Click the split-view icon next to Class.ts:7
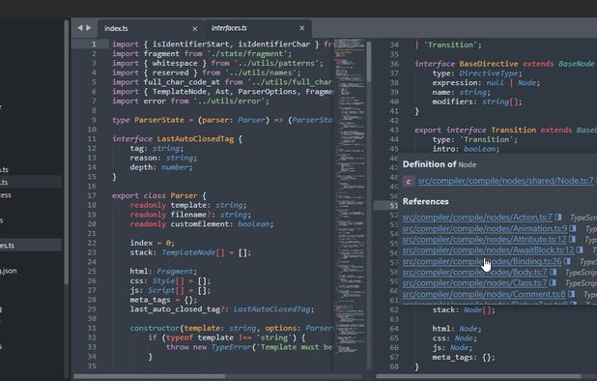597x381 pixels. (x=553, y=282)
